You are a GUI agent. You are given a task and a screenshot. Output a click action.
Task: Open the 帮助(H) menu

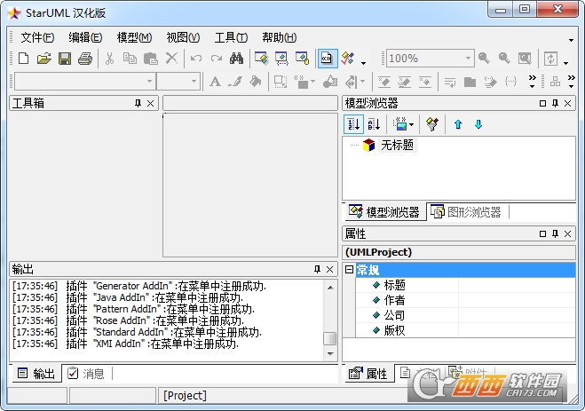[x=279, y=37]
